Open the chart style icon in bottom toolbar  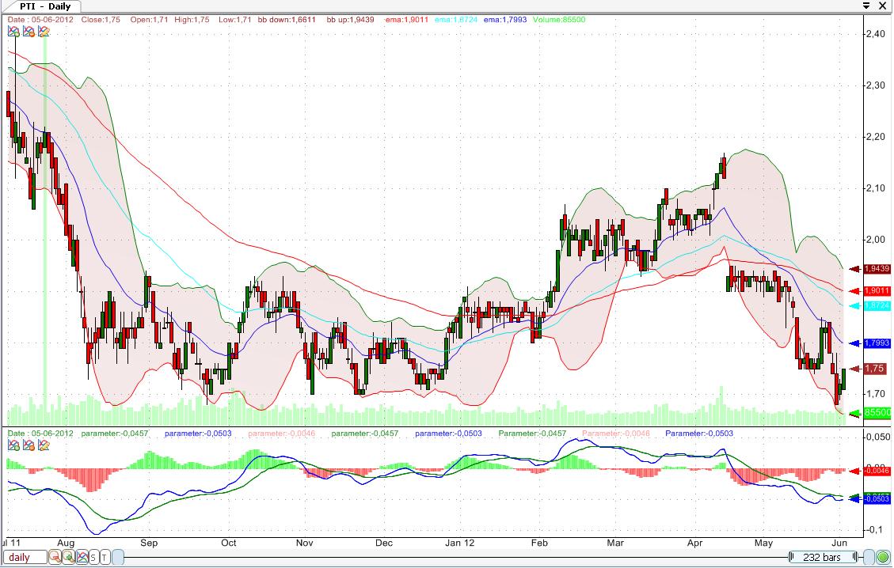tap(82, 557)
